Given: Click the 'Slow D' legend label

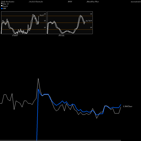Looking at the screenshot, I should coord(6,4).
